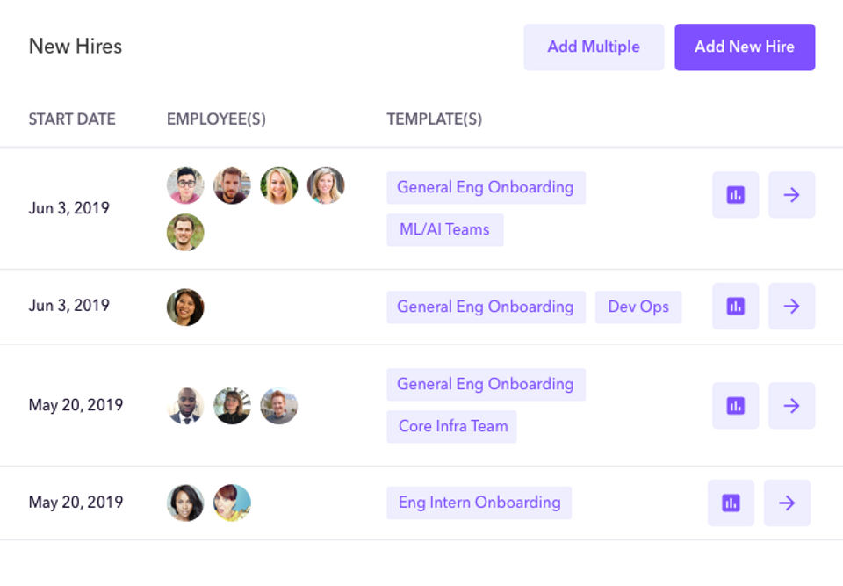Open the Eng Intern Onboarding template tag
Image resolution: width=843 pixels, height=586 pixels.
coord(479,503)
